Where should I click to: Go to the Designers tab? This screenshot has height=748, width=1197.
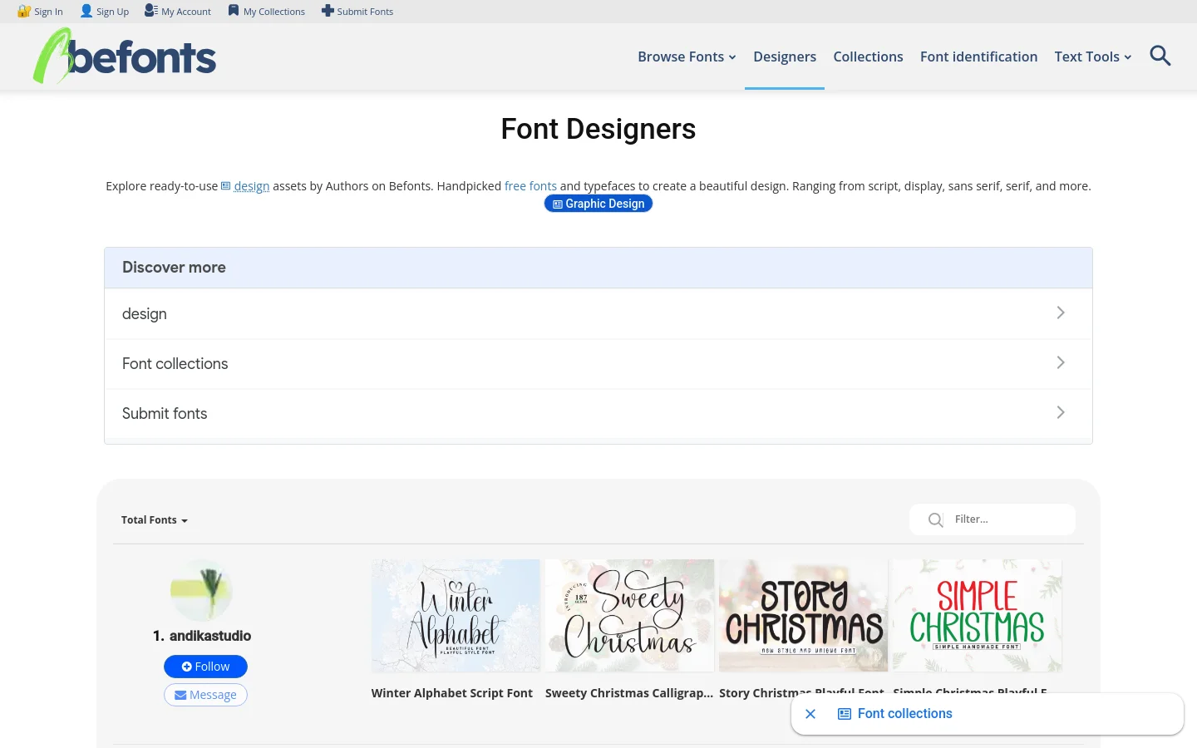point(785,57)
